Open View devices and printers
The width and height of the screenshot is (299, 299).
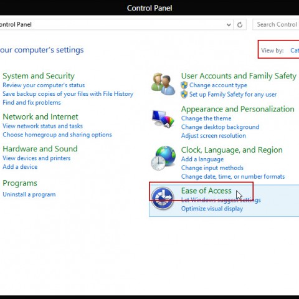pyautogui.click(x=37, y=158)
